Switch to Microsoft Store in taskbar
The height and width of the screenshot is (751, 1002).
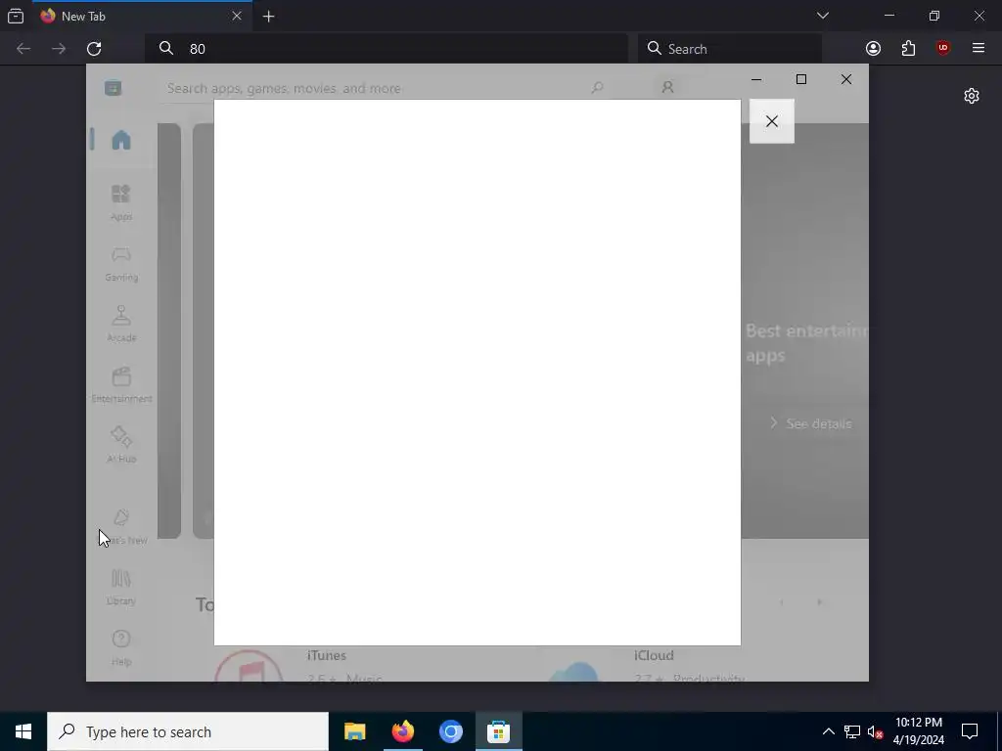tap(498, 731)
